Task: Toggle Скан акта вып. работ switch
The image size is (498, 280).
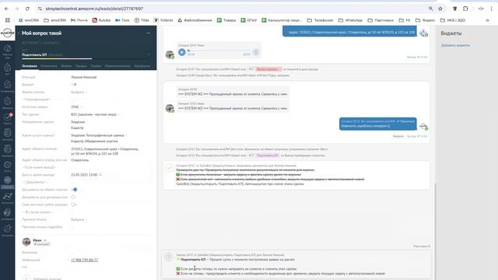Action: (74, 205)
